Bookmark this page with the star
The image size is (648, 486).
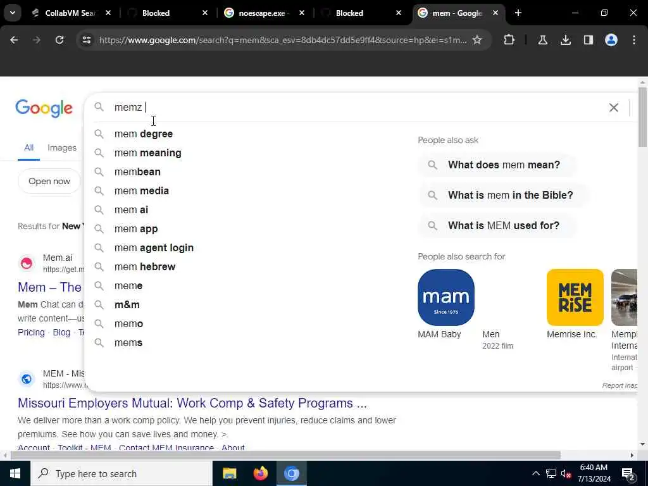[477, 40]
